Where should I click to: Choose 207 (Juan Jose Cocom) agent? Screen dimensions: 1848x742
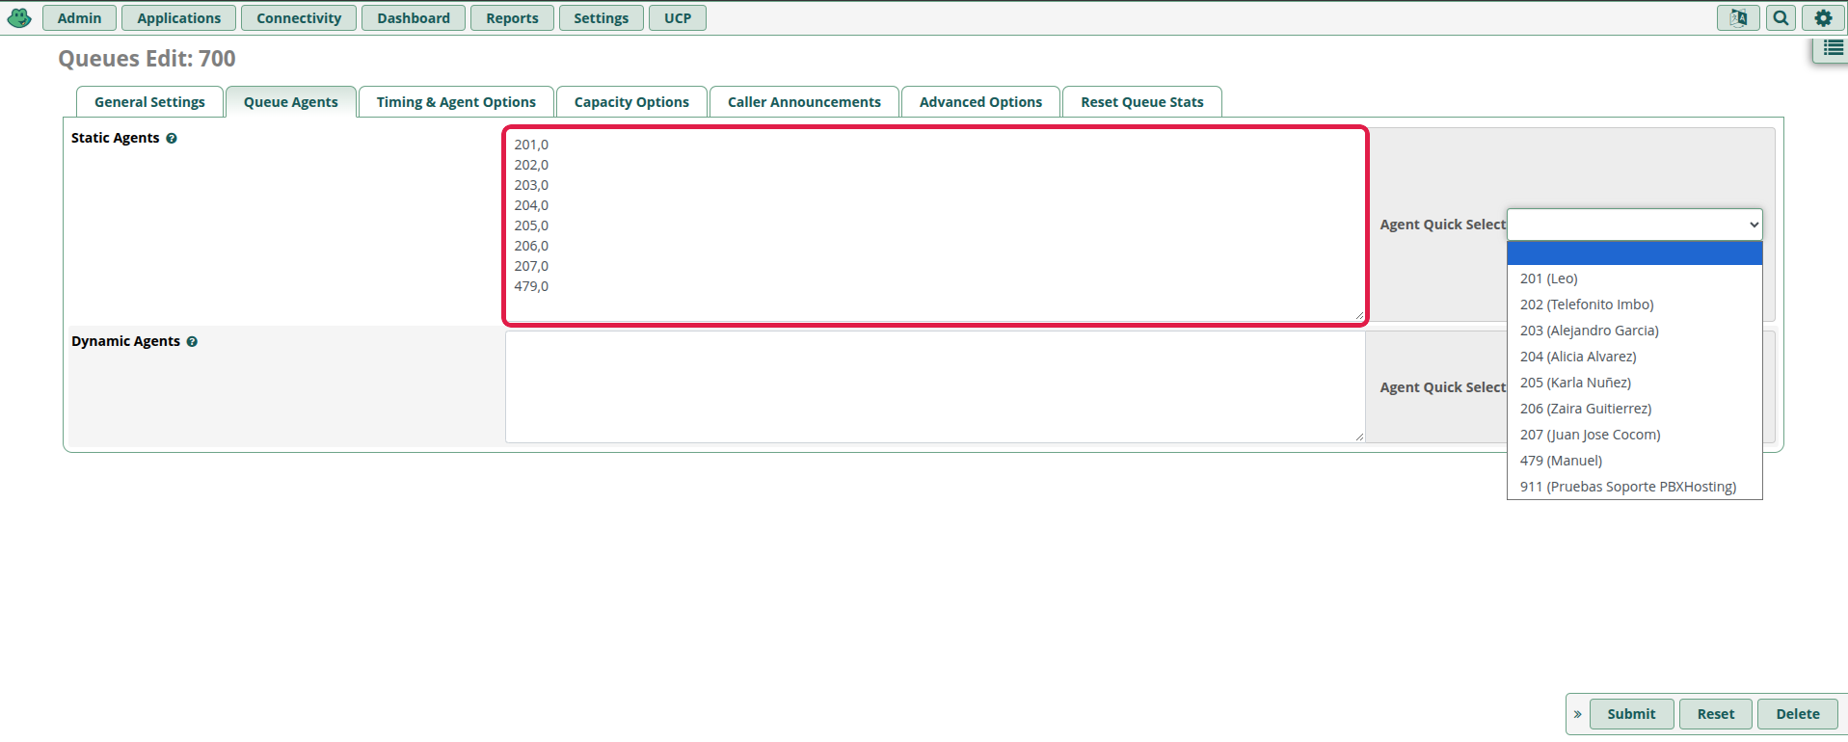pos(1635,435)
